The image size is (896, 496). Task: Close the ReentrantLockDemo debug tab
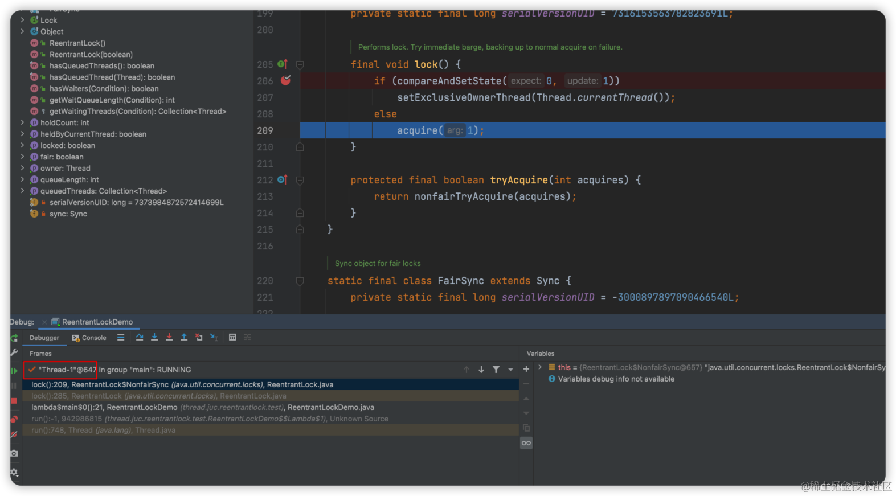coord(44,322)
